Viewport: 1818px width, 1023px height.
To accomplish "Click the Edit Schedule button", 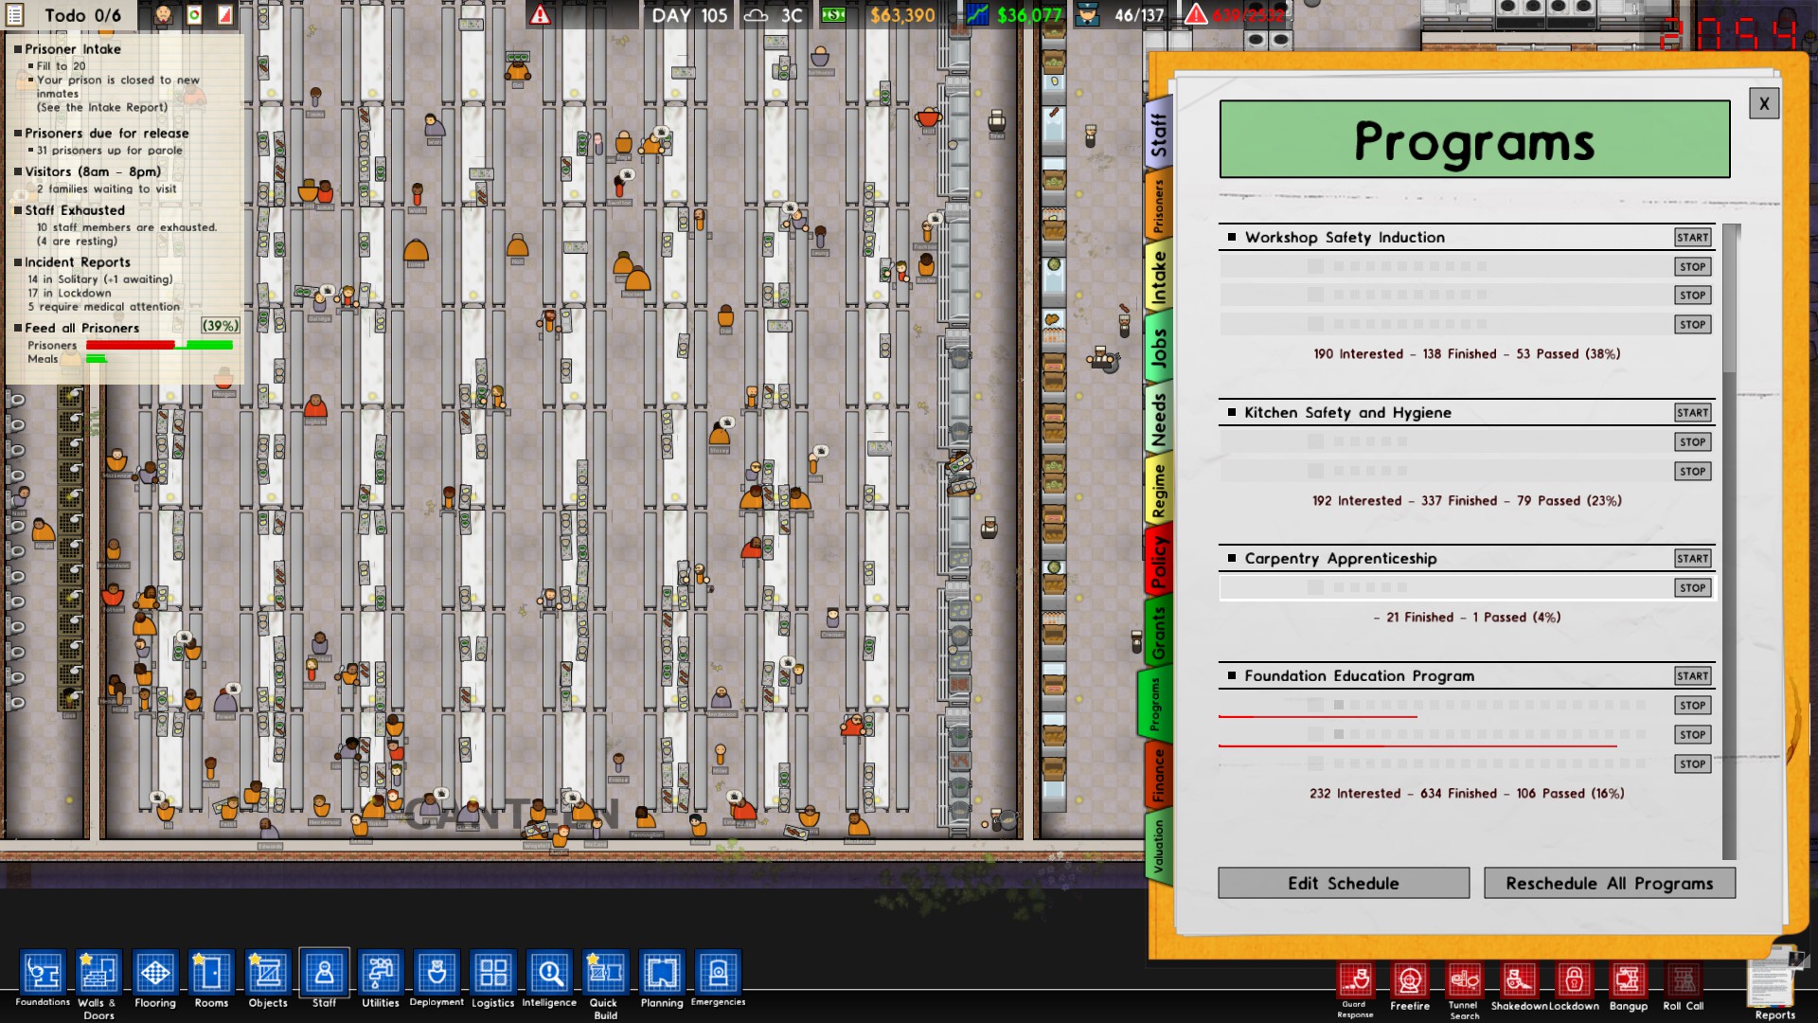I will pos(1344,883).
